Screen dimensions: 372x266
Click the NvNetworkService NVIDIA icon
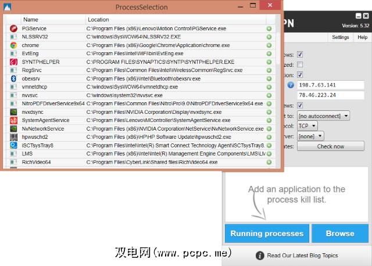(x=13, y=129)
